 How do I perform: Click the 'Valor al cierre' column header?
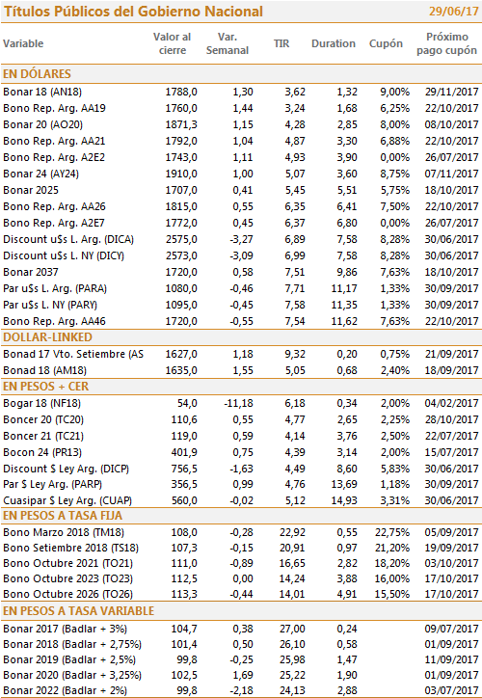click(173, 43)
